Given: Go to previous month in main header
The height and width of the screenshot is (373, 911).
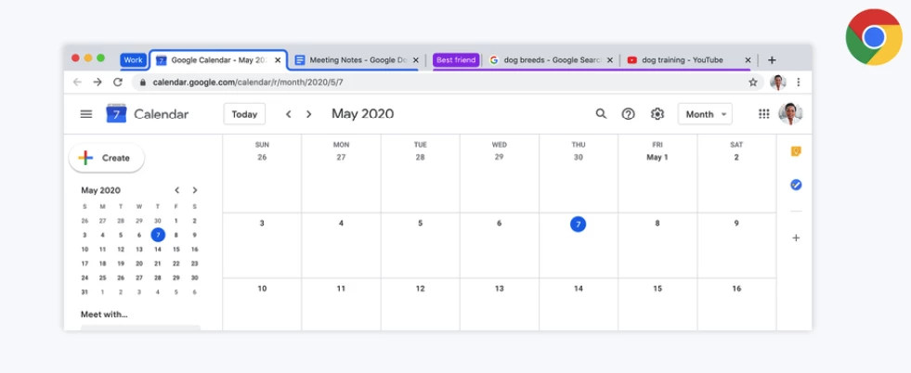Looking at the screenshot, I should (288, 114).
